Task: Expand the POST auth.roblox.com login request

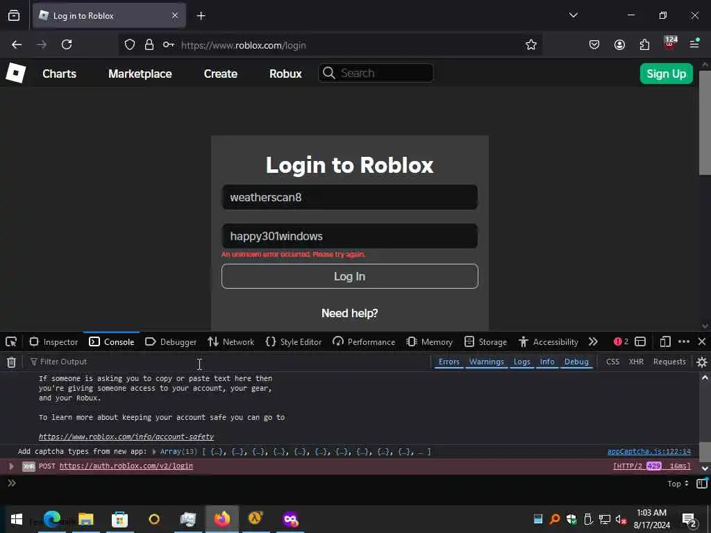Action: click(x=11, y=466)
